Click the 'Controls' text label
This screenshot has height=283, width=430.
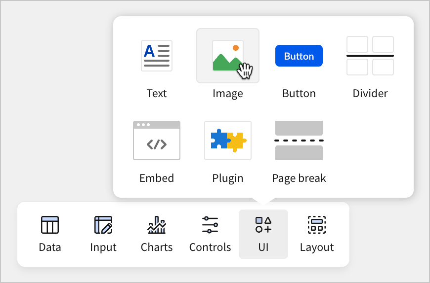[210, 248]
